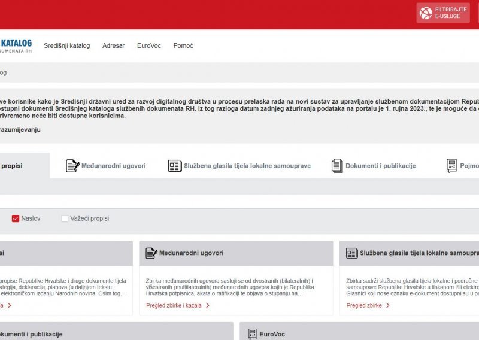Screen dimensions: 479x340
Task: Click the Međunarodni ugovori card header icon
Action: point(151,253)
